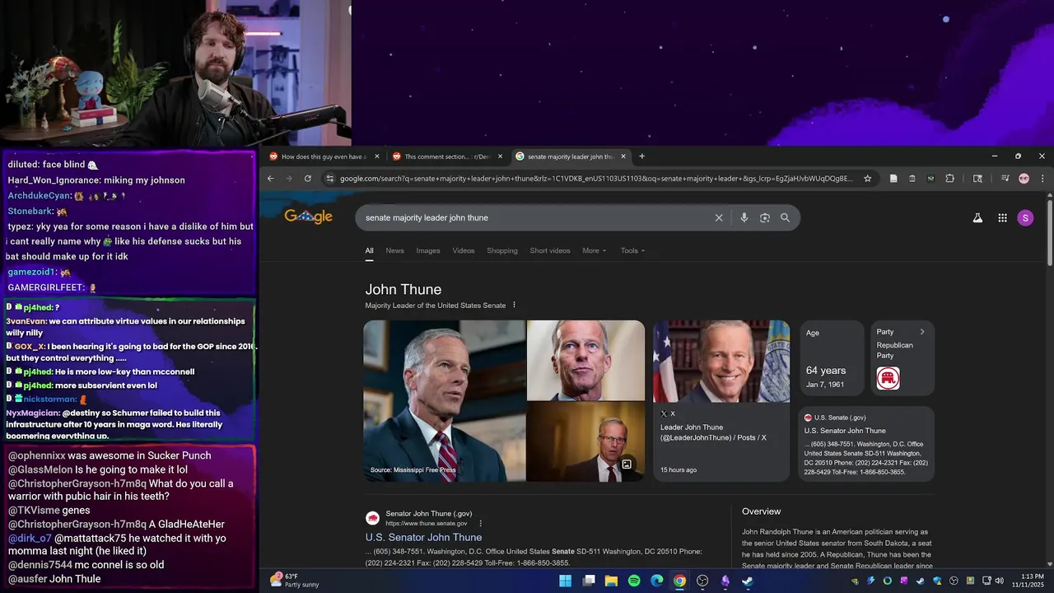Screen dimensions: 1054x593
Task: Click the Google logo
Action: [x=308, y=217]
